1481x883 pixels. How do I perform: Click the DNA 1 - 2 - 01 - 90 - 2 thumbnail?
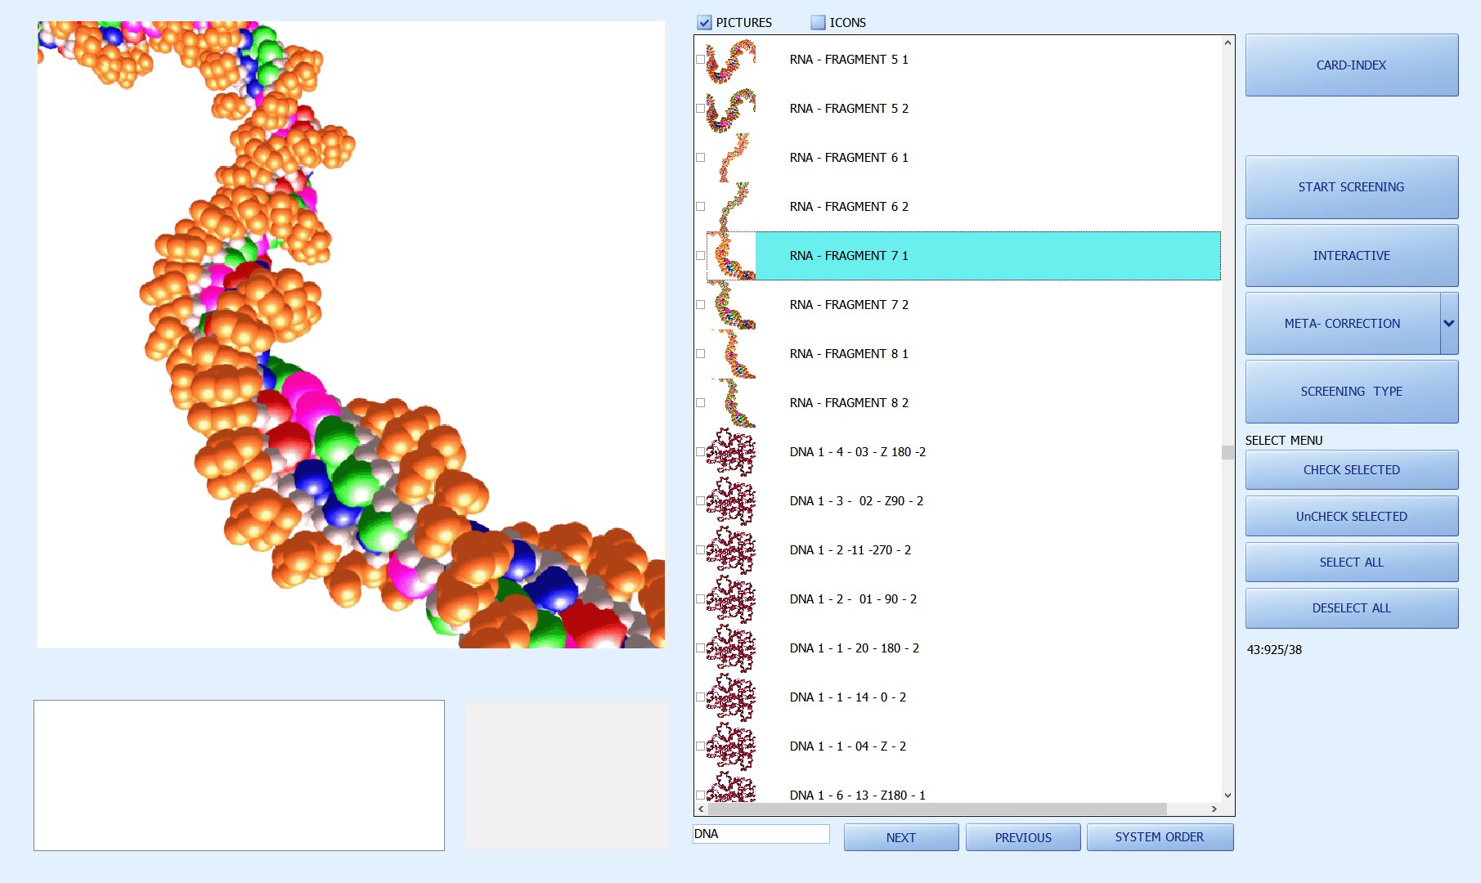pyautogui.click(x=731, y=599)
